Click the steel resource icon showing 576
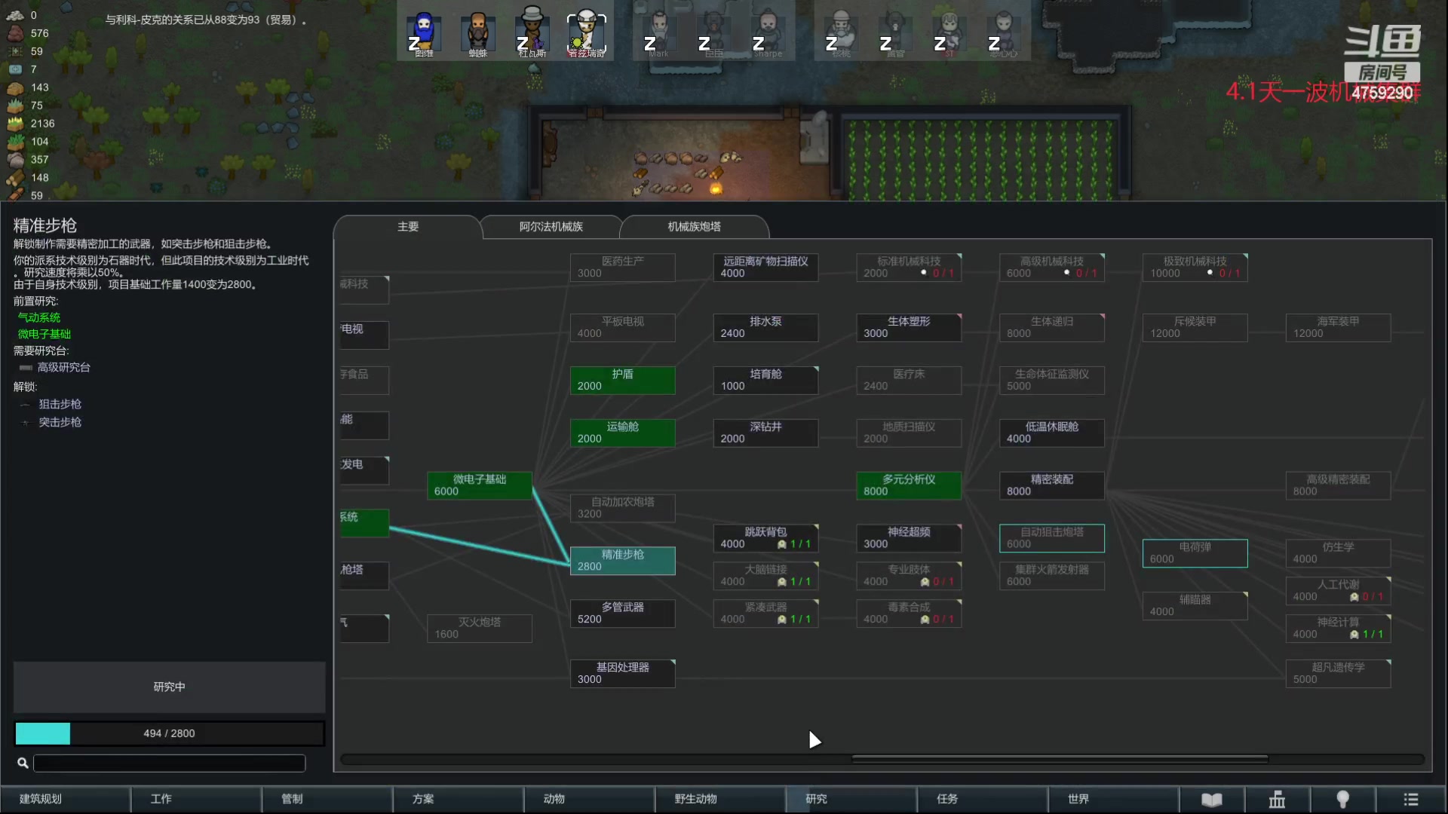The width and height of the screenshot is (1448, 814). [x=15, y=33]
